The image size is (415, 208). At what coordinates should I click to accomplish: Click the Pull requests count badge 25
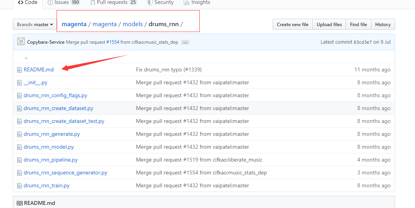coord(133,3)
